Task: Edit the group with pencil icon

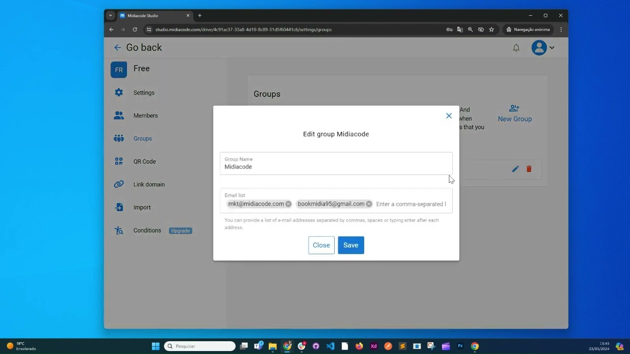Action: pos(515,169)
